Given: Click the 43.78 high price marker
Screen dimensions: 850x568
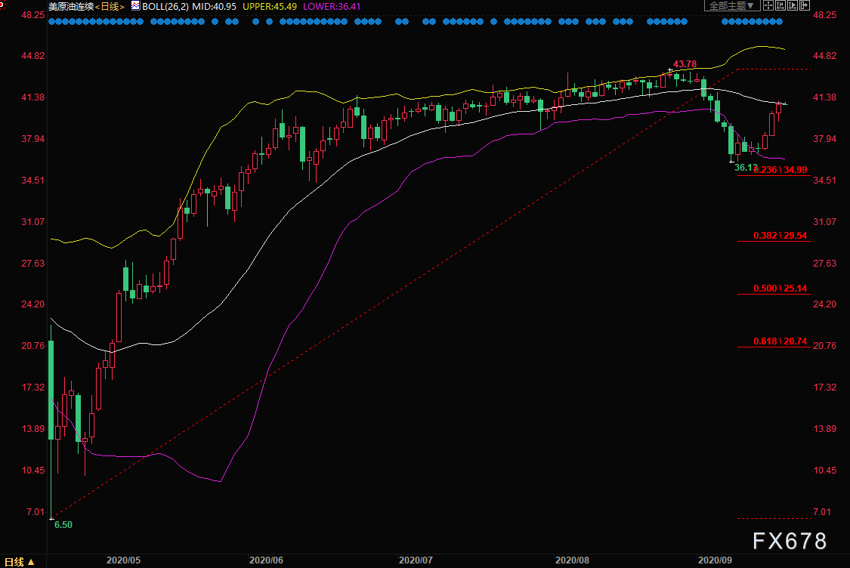Looking at the screenshot, I should (x=685, y=64).
